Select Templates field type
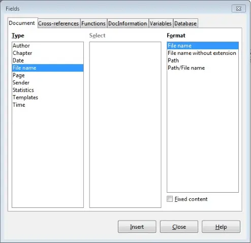Image resolution: width=251 pixels, height=243 pixels. (48, 98)
